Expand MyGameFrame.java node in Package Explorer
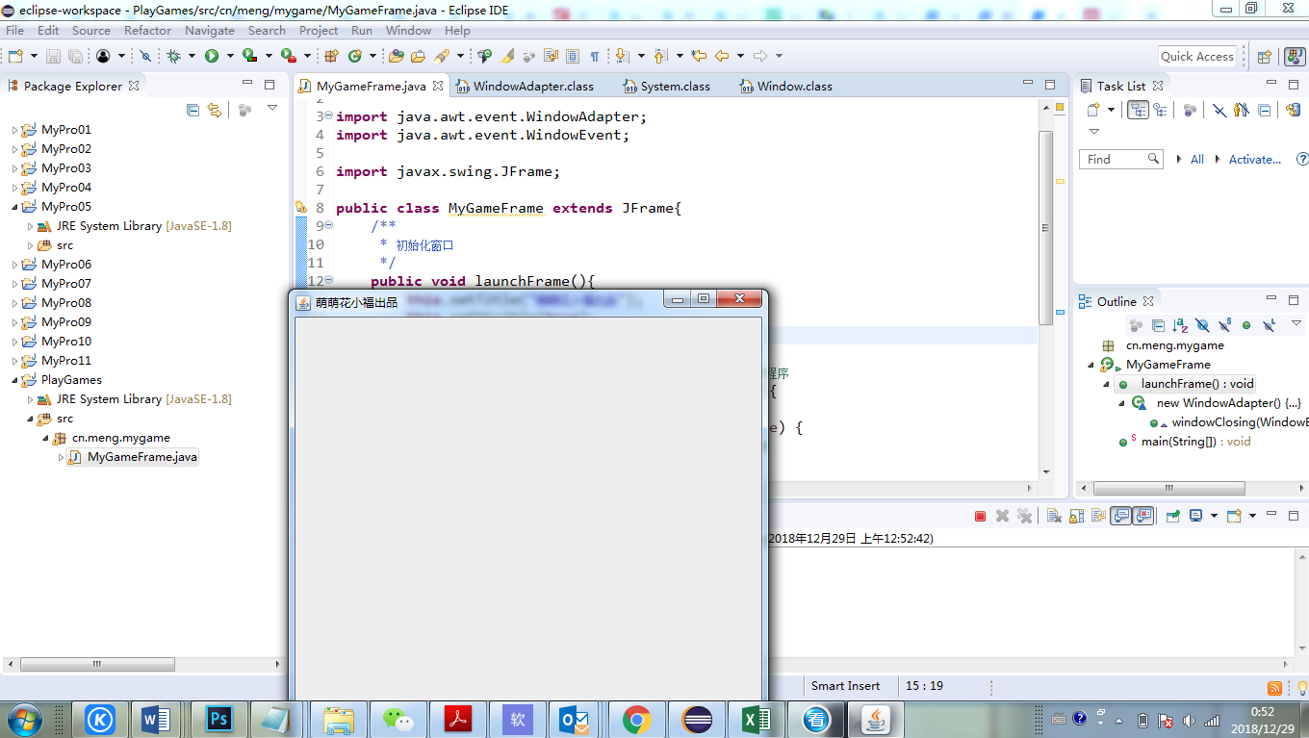This screenshot has width=1309, height=738. coord(61,457)
